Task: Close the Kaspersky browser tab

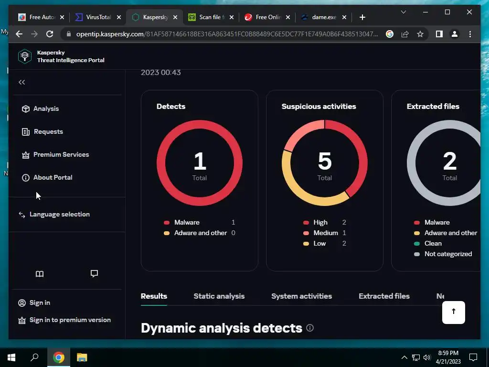Action: click(x=175, y=18)
